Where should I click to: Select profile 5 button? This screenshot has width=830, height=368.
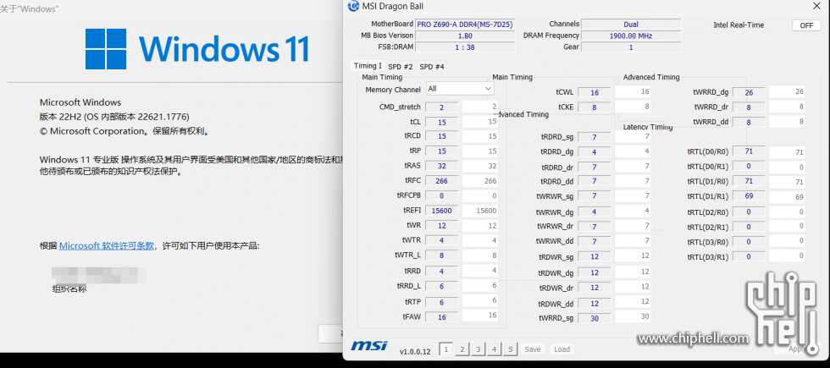tap(510, 349)
